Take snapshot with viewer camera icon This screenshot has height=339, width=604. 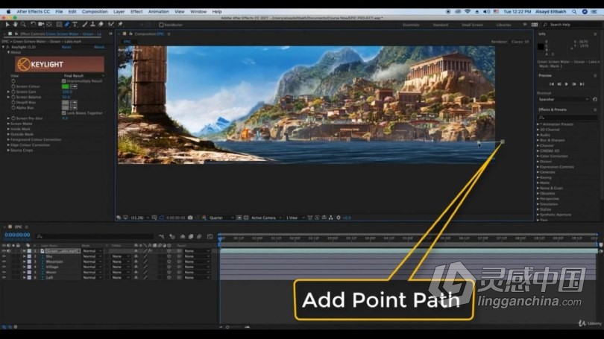coord(190,218)
